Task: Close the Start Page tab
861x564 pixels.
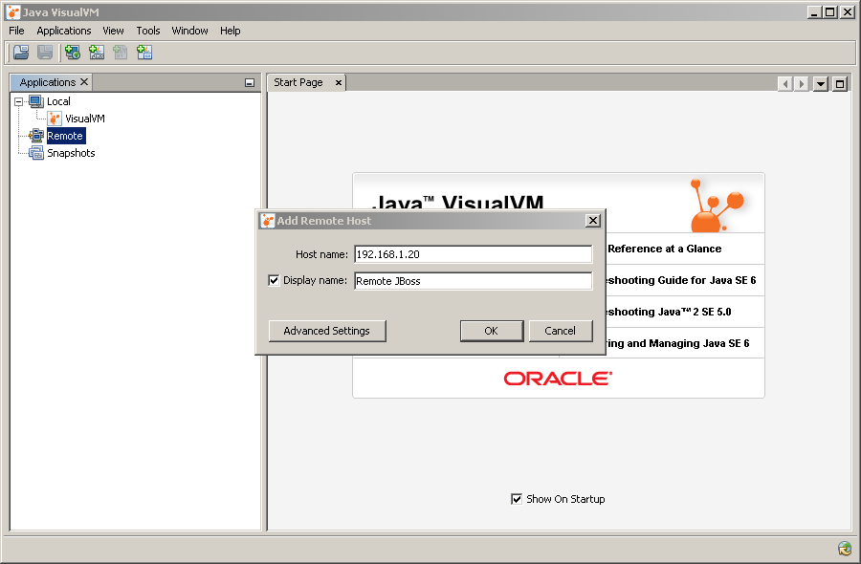Action: (x=339, y=83)
